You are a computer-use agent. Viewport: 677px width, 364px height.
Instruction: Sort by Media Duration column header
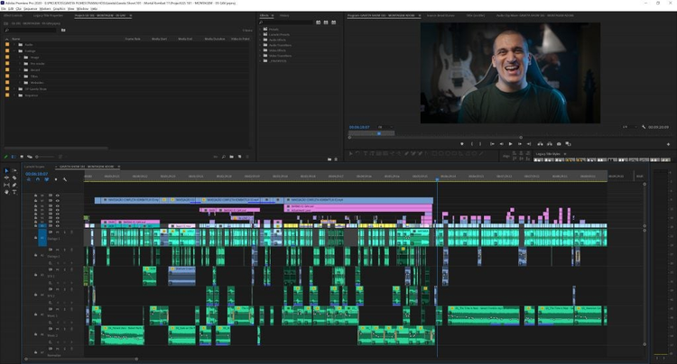pyautogui.click(x=215, y=39)
